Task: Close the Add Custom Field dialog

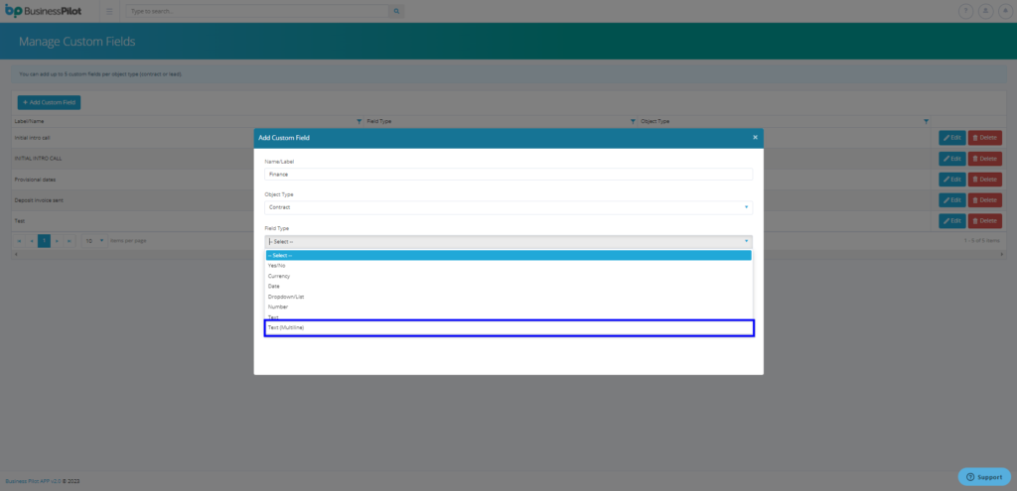Action: pyautogui.click(x=755, y=137)
